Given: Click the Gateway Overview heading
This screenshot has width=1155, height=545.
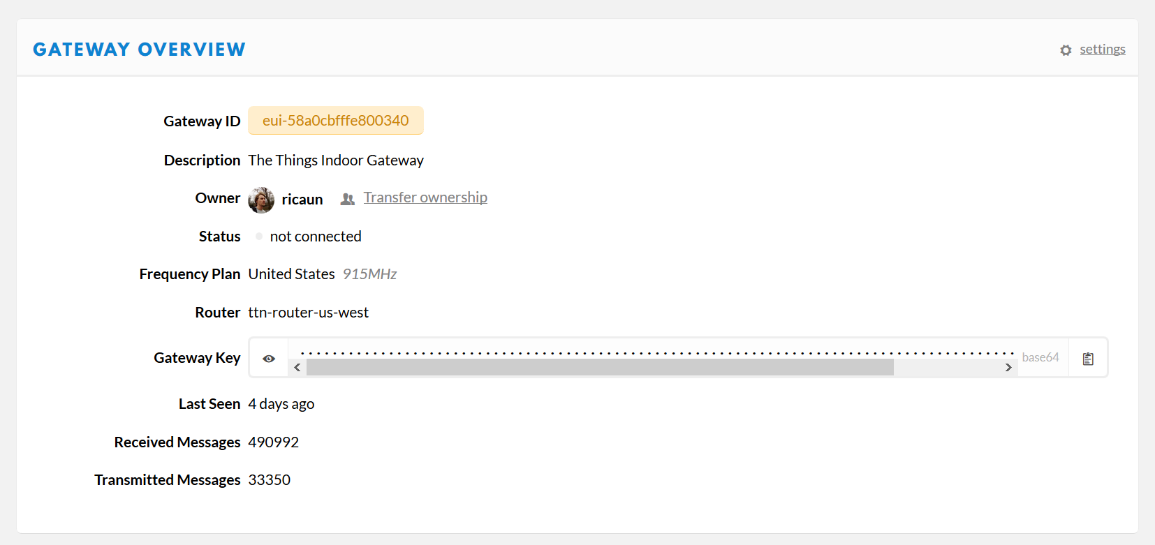Looking at the screenshot, I should [x=139, y=50].
